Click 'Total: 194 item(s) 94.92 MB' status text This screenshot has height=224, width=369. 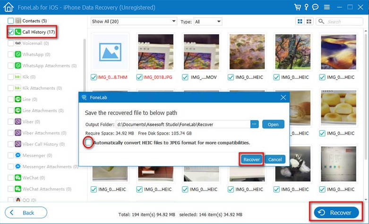point(146,215)
